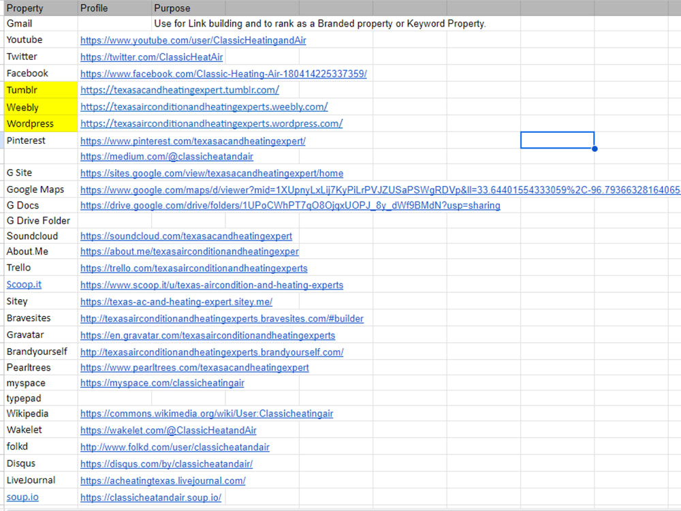
Task: Select the Soundcloud property cell
Action: (x=41, y=236)
